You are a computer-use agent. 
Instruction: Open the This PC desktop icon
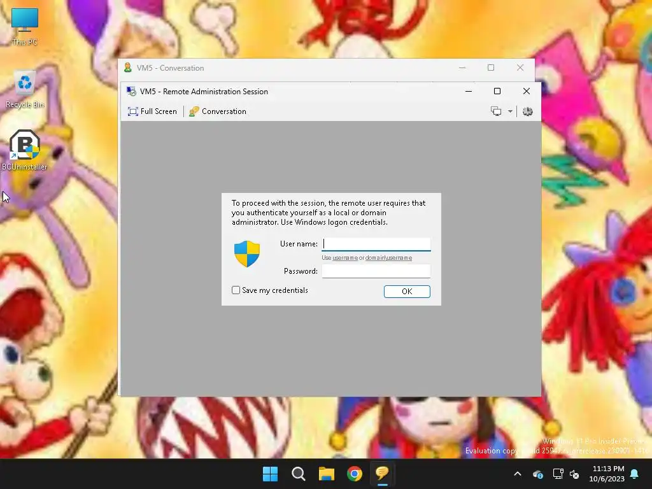pyautogui.click(x=25, y=25)
